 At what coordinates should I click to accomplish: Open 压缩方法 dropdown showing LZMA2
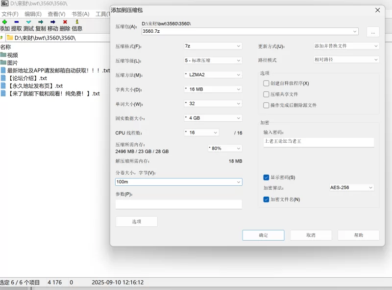(213, 75)
